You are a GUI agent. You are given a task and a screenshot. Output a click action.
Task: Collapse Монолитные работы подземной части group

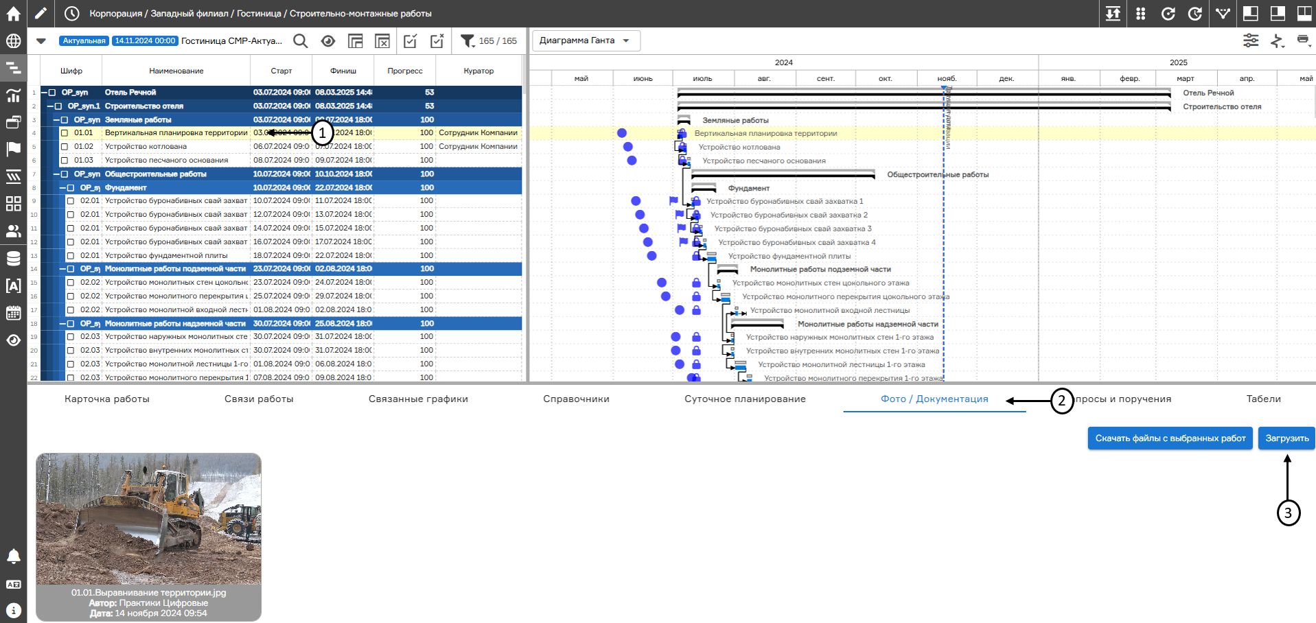pos(62,269)
